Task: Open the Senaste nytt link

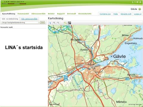Action: pyautogui.click(x=126, y=14)
